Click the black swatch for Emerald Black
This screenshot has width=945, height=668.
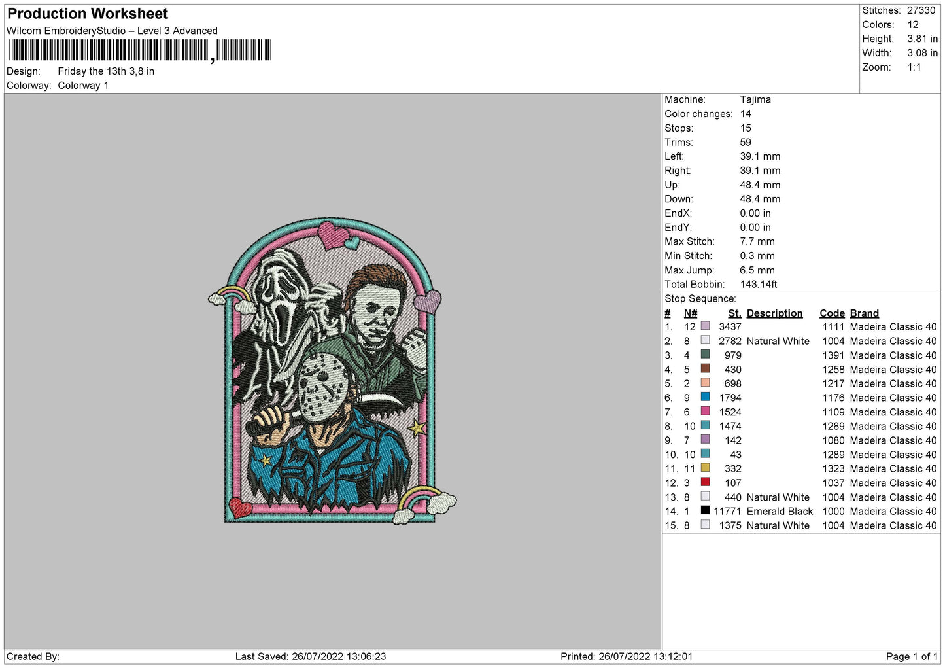point(705,510)
